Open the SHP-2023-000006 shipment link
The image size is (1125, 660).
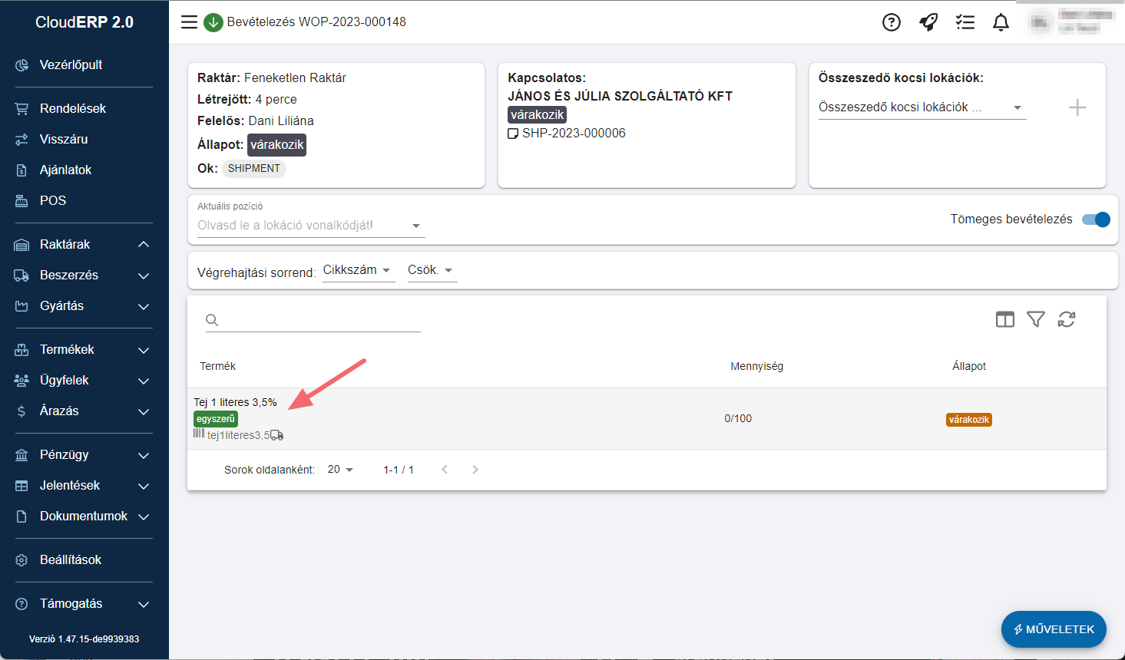[573, 134]
